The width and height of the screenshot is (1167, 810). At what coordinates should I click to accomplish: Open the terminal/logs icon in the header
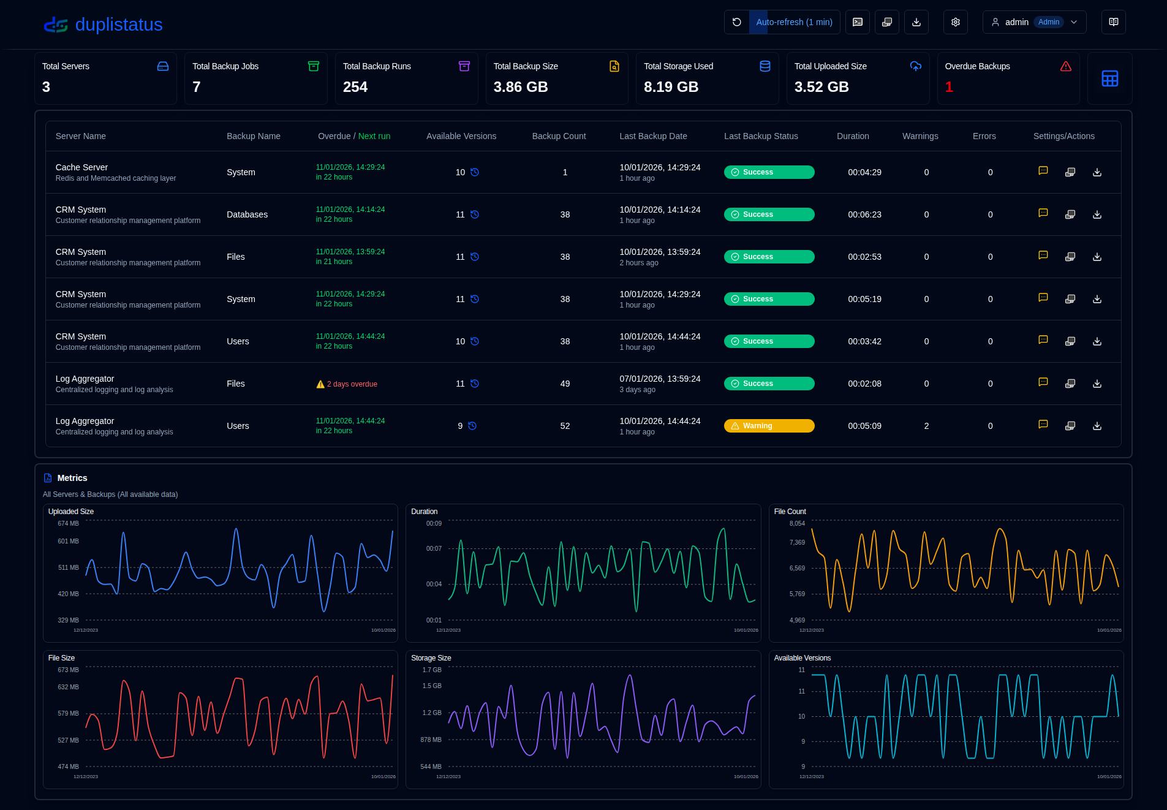click(x=857, y=22)
